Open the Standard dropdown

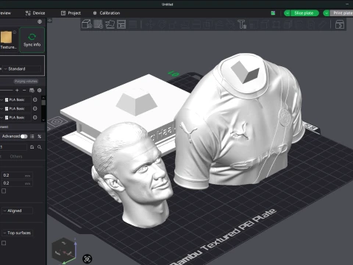coord(22,69)
